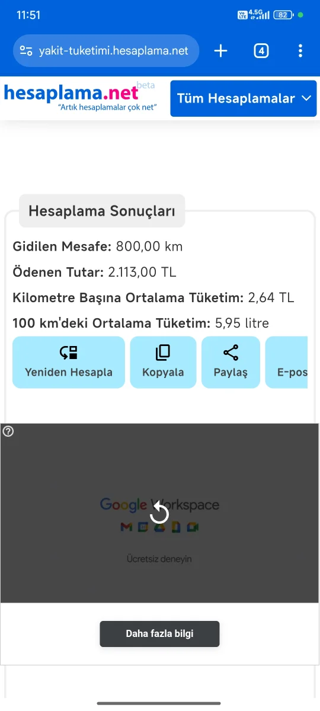Tap the site settings icon in address bar
320x711 pixels.
pyautogui.click(x=26, y=51)
